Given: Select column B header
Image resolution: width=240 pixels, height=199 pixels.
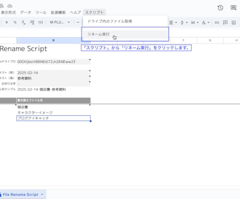Looking at the screenshot, I should [53, 40].
